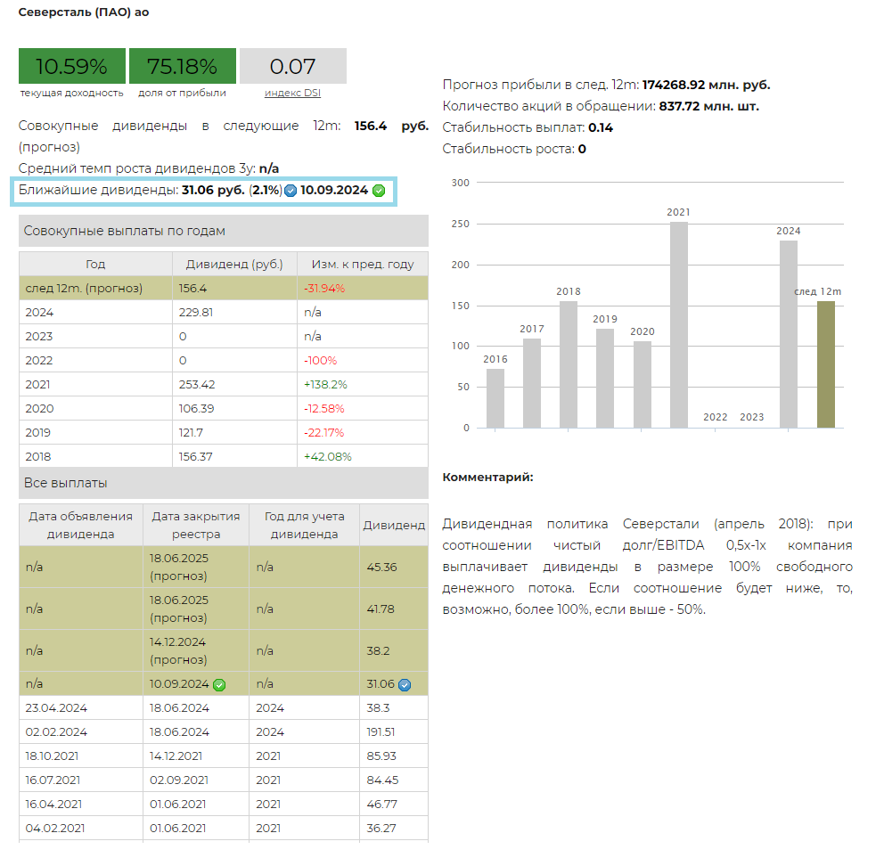Click green check icon in registry-close table cell
The height and width of the screenshot is (866, 884).
(x=219, y=685)
